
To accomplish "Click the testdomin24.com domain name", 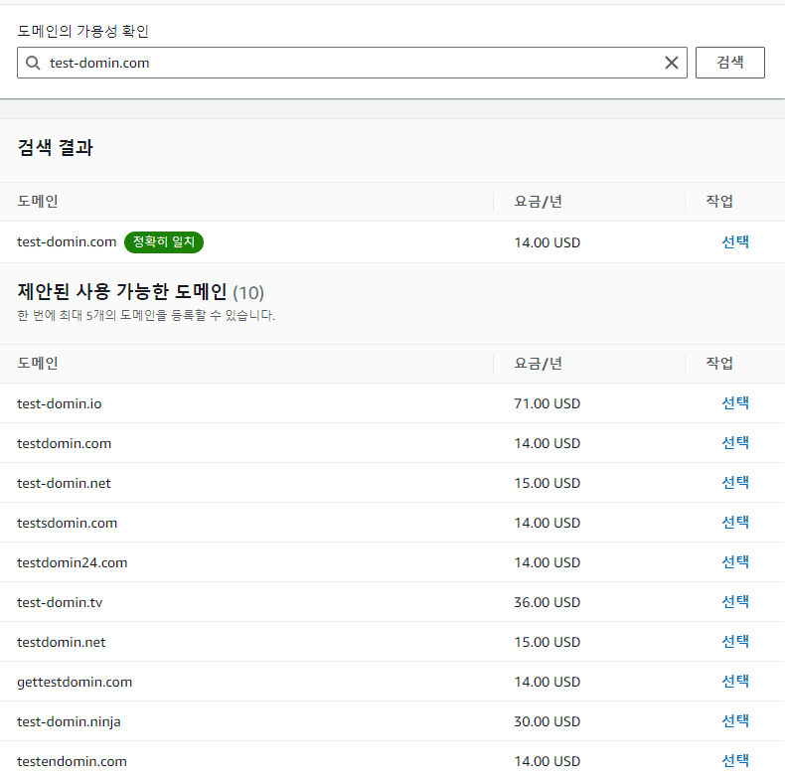I will (x=73, y=562).
